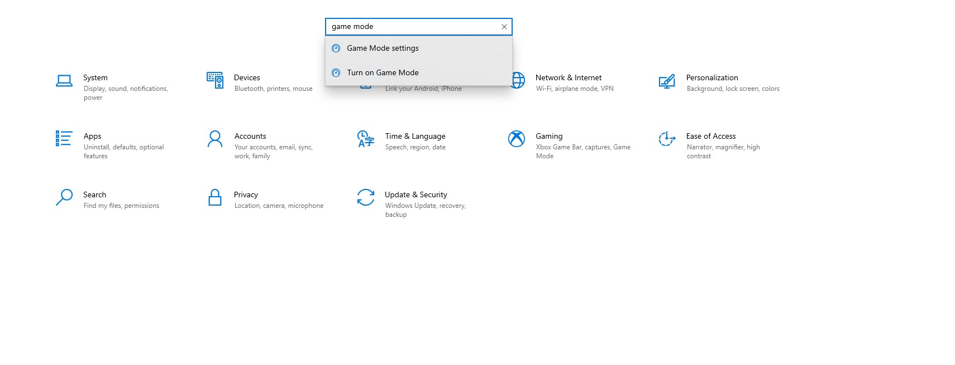Screen dimensions: 955x365
Task: Select the Personalization paintbrush icon
Action: 667,81
